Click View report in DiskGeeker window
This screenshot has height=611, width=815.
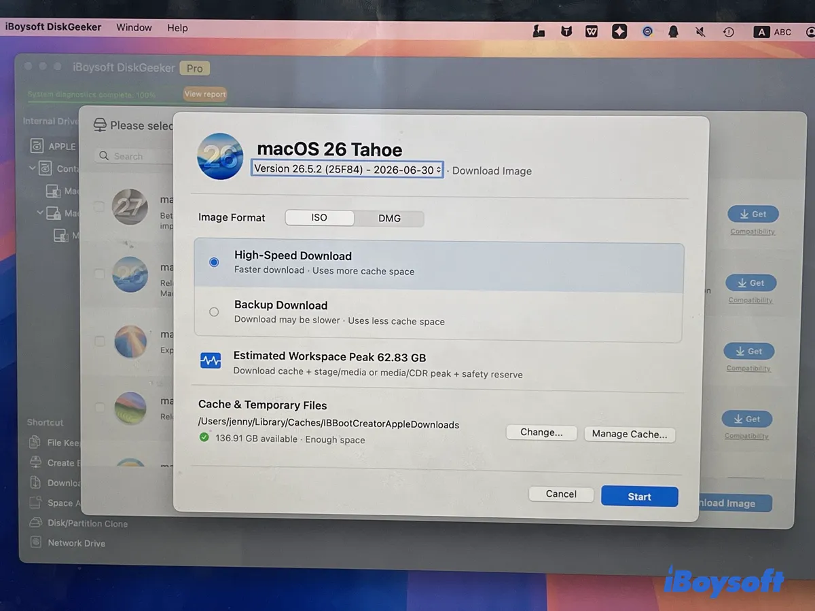205,94
